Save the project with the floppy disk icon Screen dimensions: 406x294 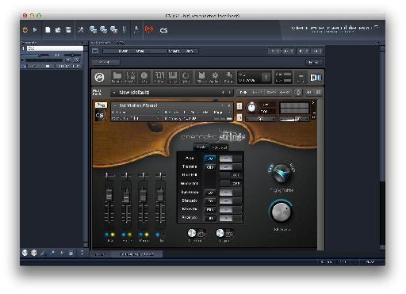point(68,30)
